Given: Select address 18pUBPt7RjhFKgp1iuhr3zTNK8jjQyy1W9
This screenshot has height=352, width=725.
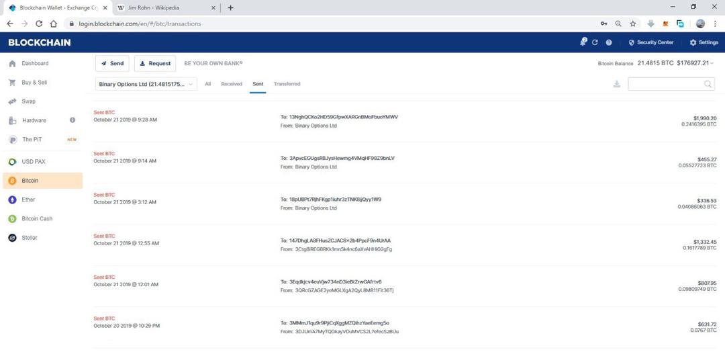Looking at the screenshot, I should pos(335,200).
